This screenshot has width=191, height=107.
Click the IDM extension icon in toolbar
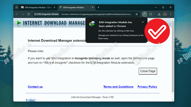144,14
